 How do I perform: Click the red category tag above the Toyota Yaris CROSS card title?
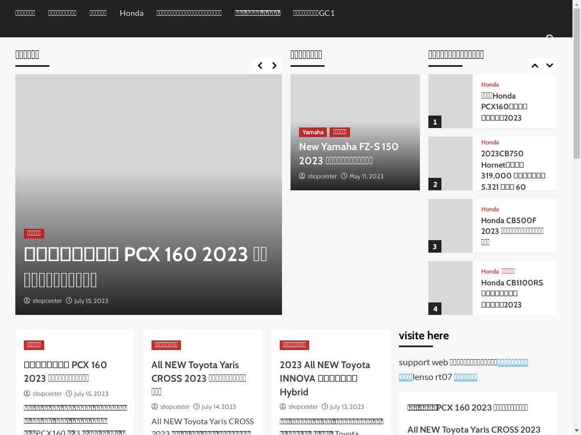pyautogui.click(x=166, y=345)
